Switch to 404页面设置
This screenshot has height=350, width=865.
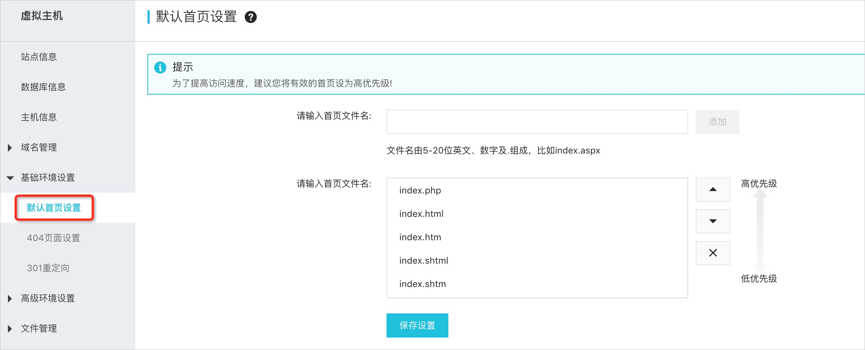pos(54,238)
